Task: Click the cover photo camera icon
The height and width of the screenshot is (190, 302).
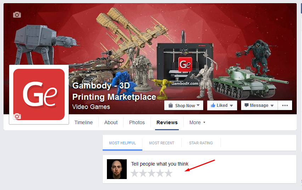Action: 17,15
